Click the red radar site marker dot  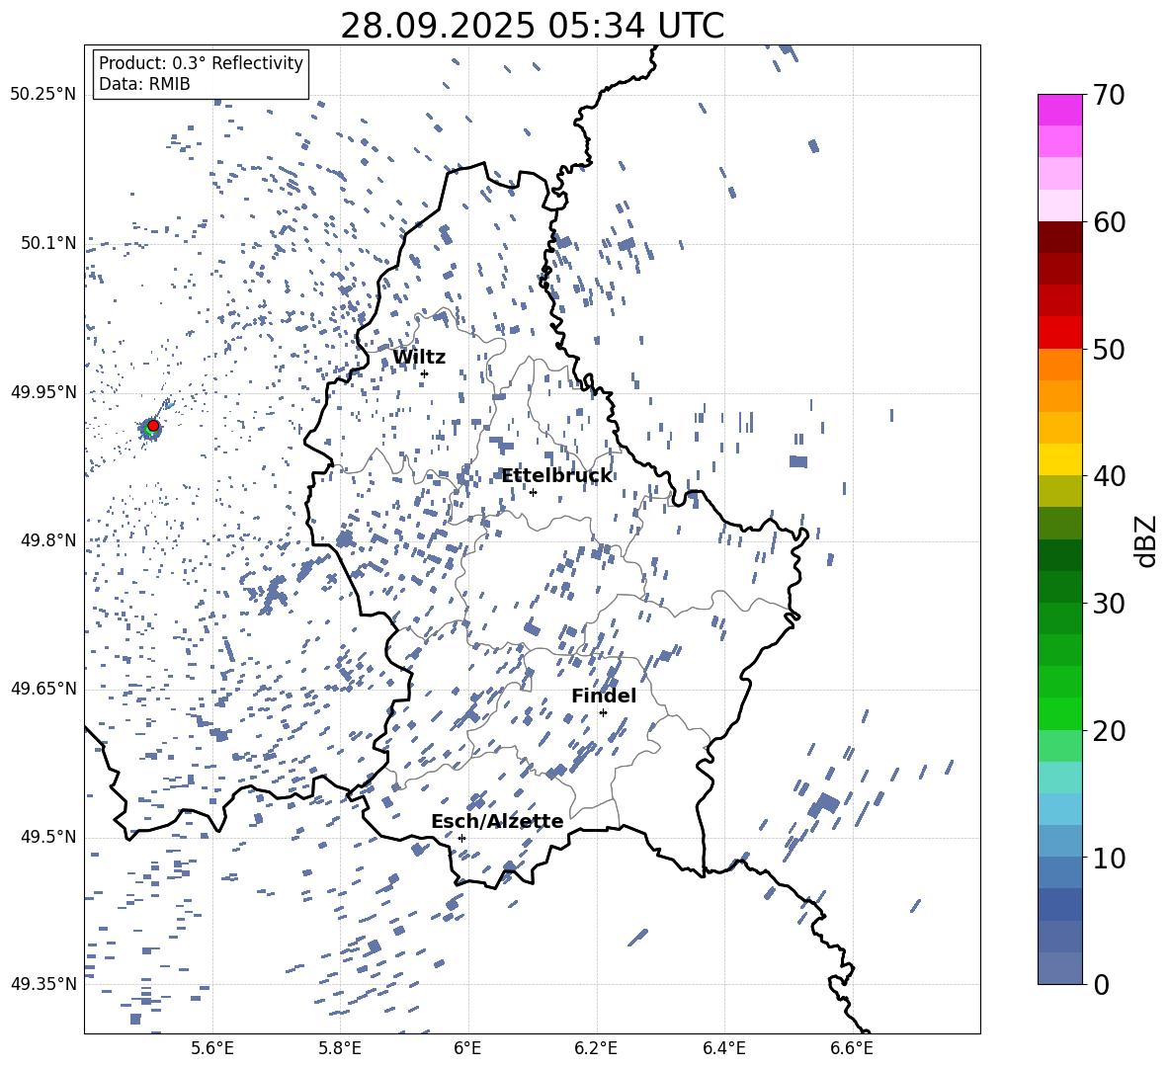pos(153,426)
